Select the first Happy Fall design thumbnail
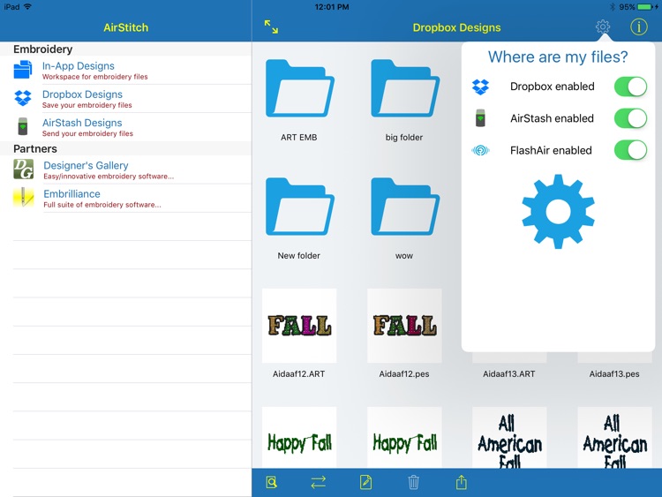Screen dimensions: 662x497 [299, 437]
